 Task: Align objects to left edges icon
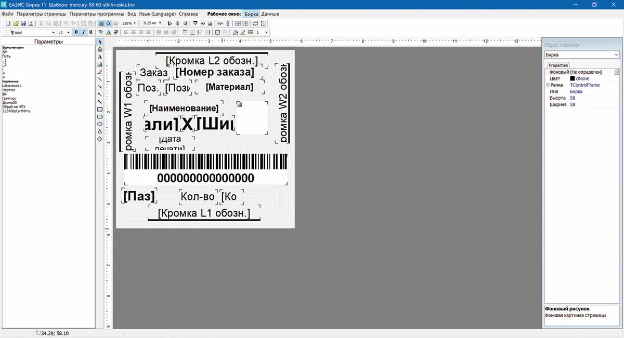[x=170, y=23]
